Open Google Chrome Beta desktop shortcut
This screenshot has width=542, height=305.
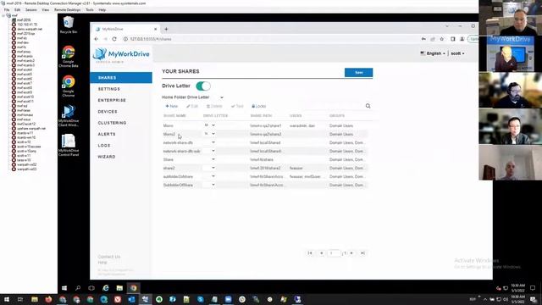tap(69, 57)
